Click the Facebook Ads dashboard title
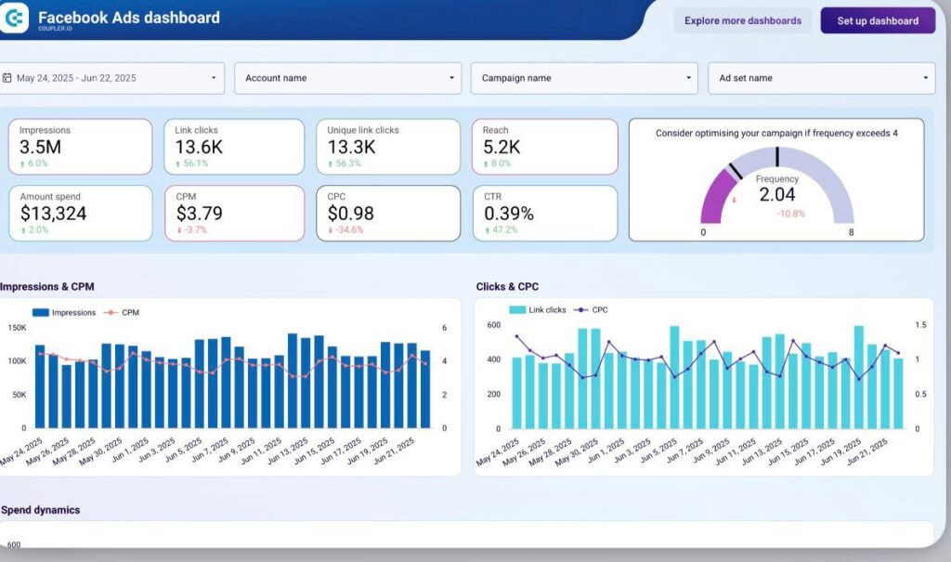 (128, 17)
